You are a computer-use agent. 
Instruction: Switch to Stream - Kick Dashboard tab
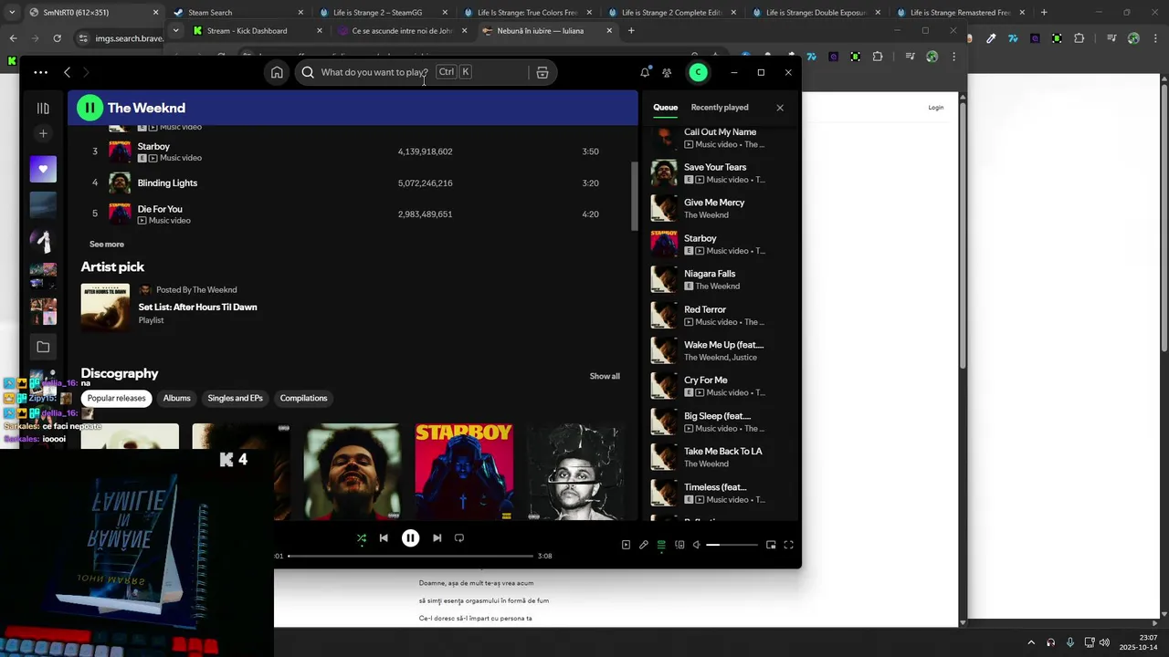coord(257,30)
